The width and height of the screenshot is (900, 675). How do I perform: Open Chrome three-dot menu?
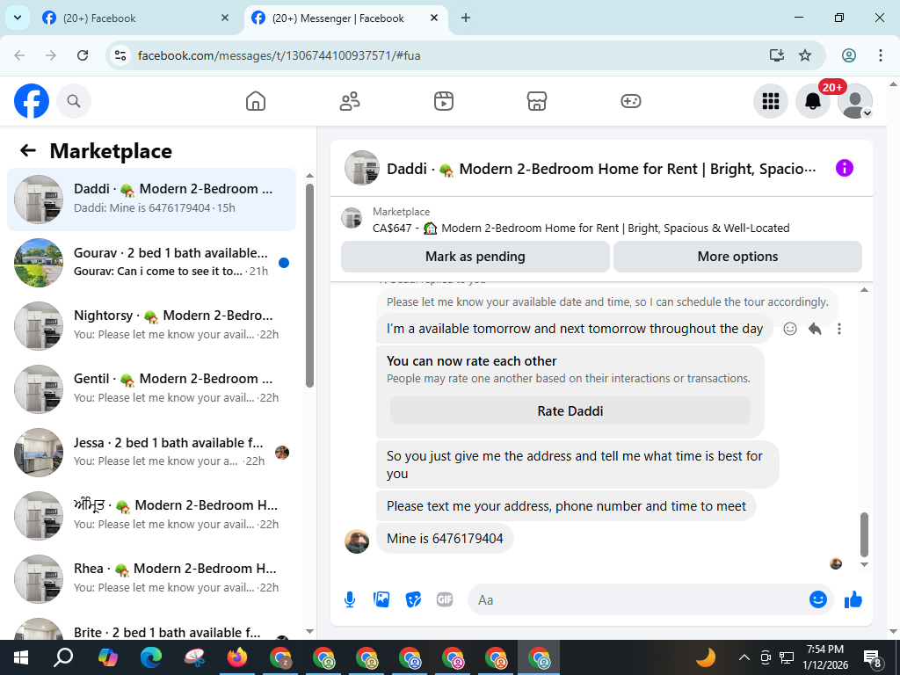click(x=880, y=55)
